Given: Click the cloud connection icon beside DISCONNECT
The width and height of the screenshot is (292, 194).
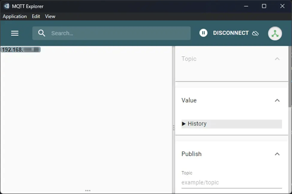Looking at the screenshot, I should (255, 33).
